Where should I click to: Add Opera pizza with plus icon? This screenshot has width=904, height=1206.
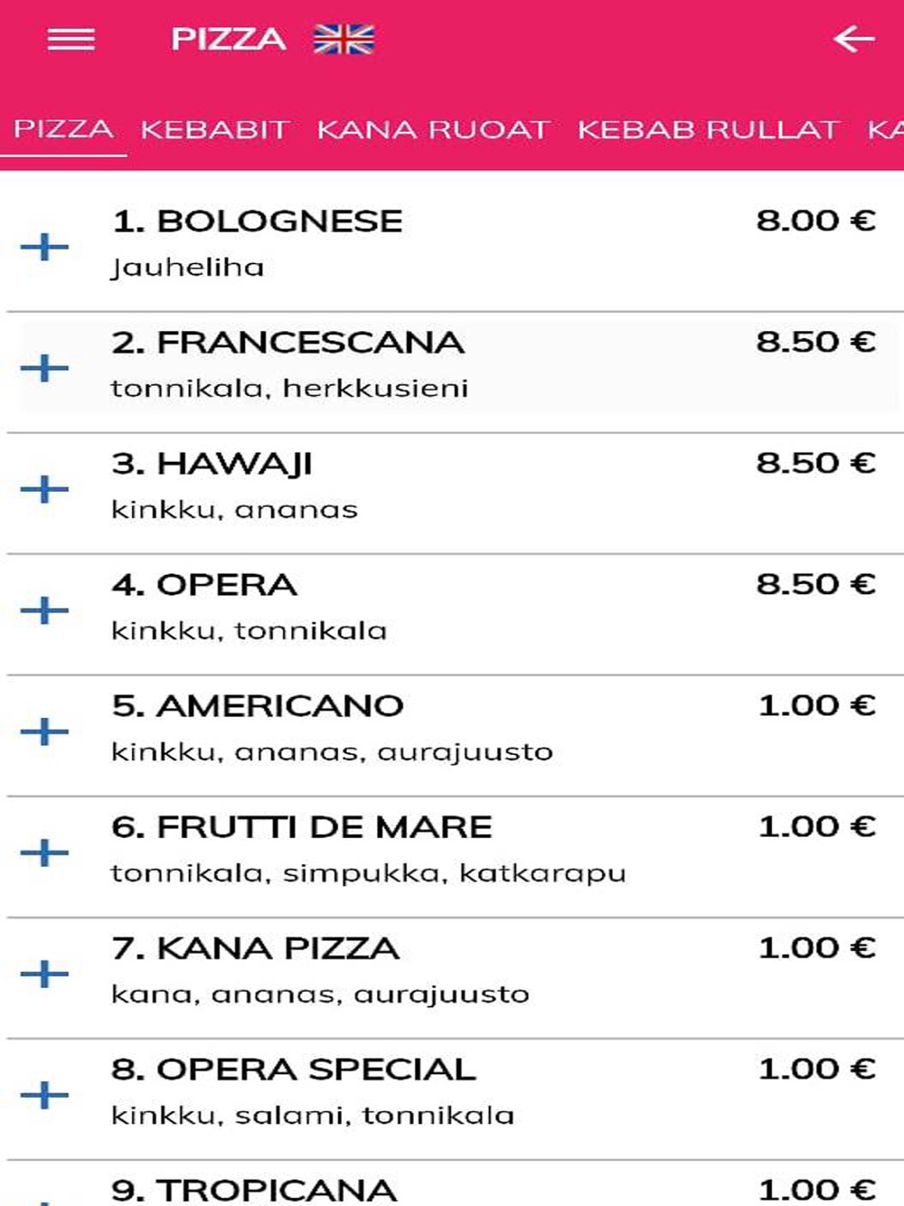point(44,609)
